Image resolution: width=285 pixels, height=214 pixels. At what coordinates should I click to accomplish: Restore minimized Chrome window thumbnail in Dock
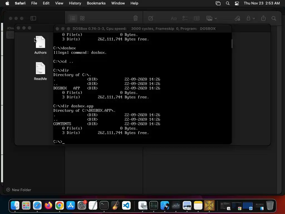click(237, 206)
